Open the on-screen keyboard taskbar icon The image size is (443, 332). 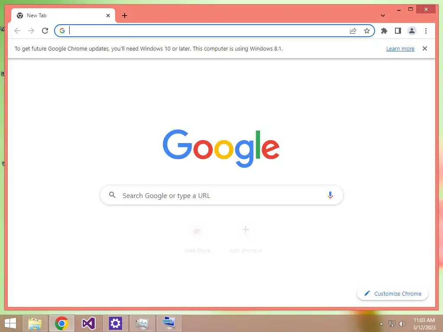169,323
